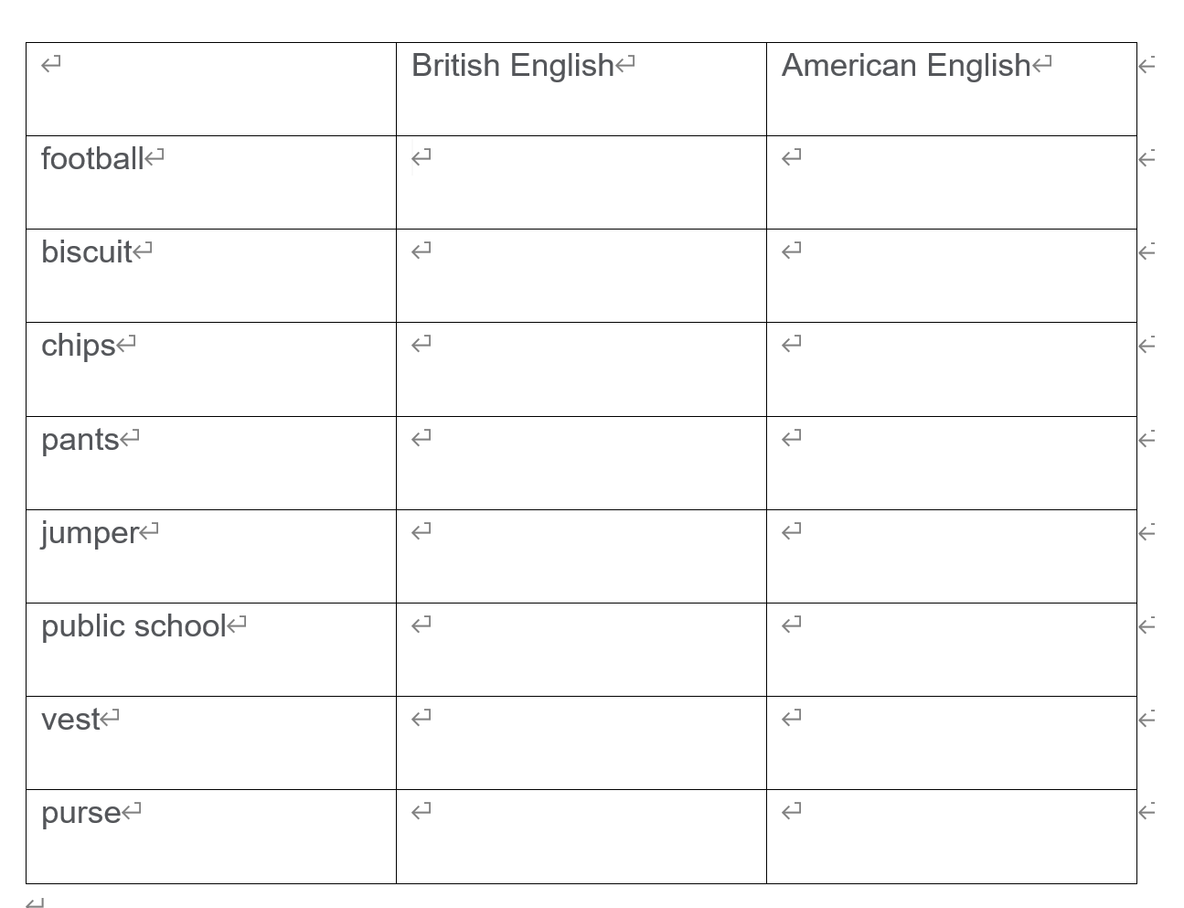Select the football row label cell

click(x=211, y=182)
